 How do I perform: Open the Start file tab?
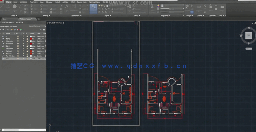pos(4,19)
